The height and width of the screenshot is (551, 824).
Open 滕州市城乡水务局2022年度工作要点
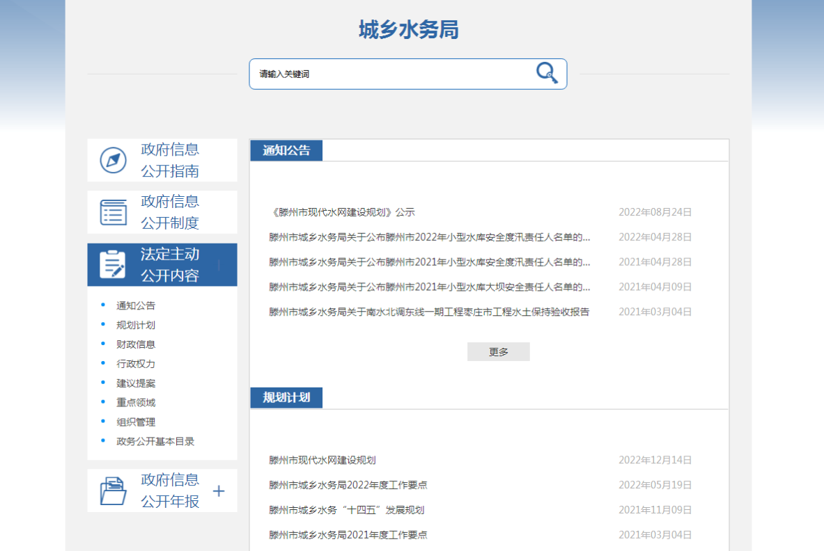[348, 485]
